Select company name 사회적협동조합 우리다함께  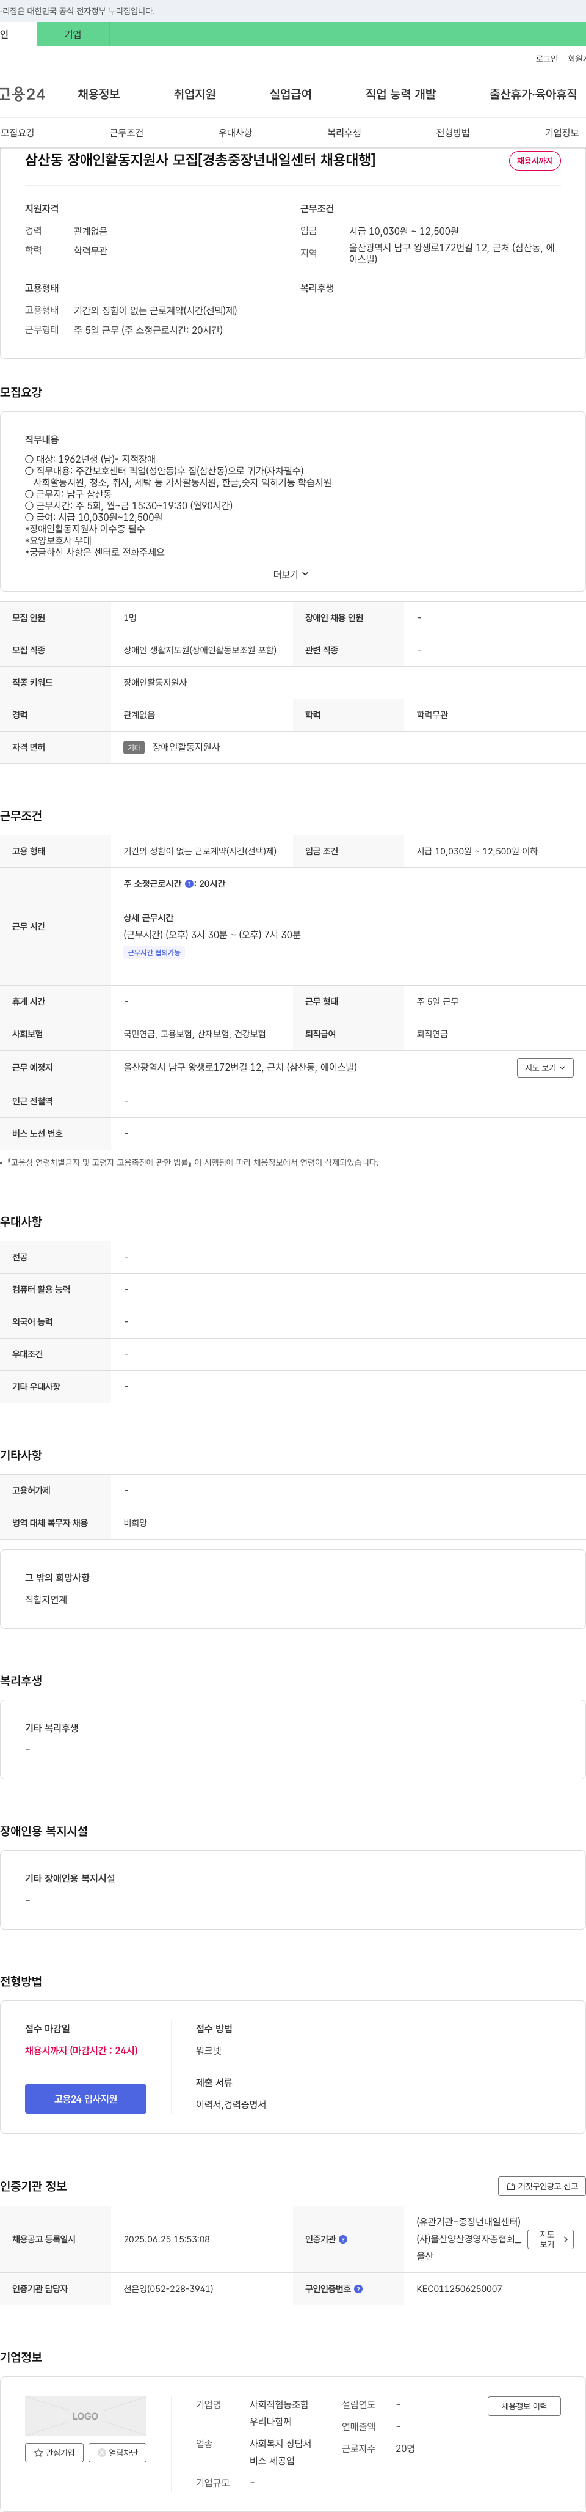click(278, 2414)
